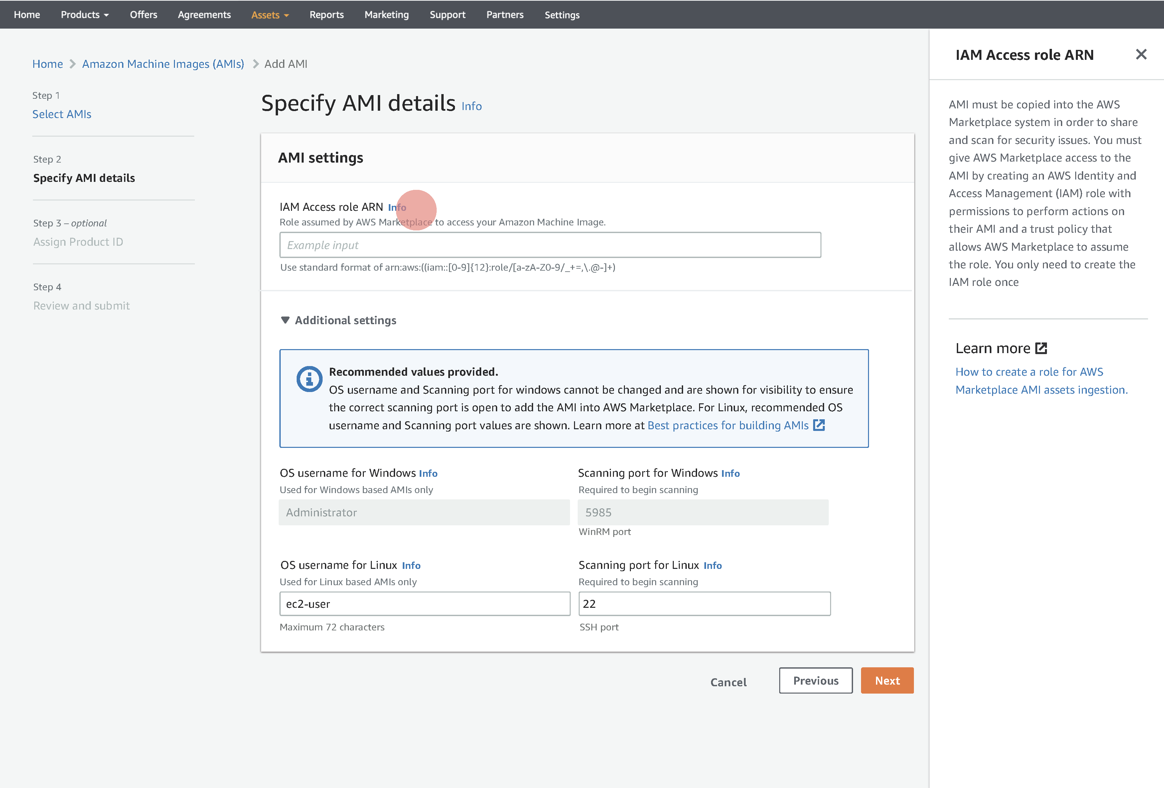Viewport: 1164px width, 788px height.
Task: Click the OS username for Linux field
Action: [424, 604]
